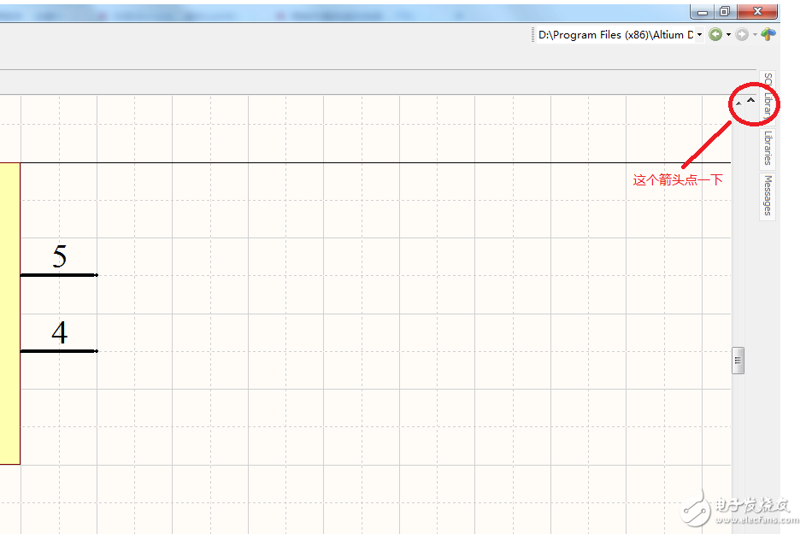Click the vertical scrollbar up arrow
806x534 pixels.
(x=738, y=103)
